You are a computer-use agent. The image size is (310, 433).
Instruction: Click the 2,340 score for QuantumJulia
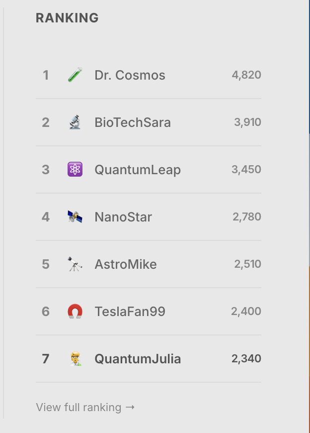[x=246, y=359]
